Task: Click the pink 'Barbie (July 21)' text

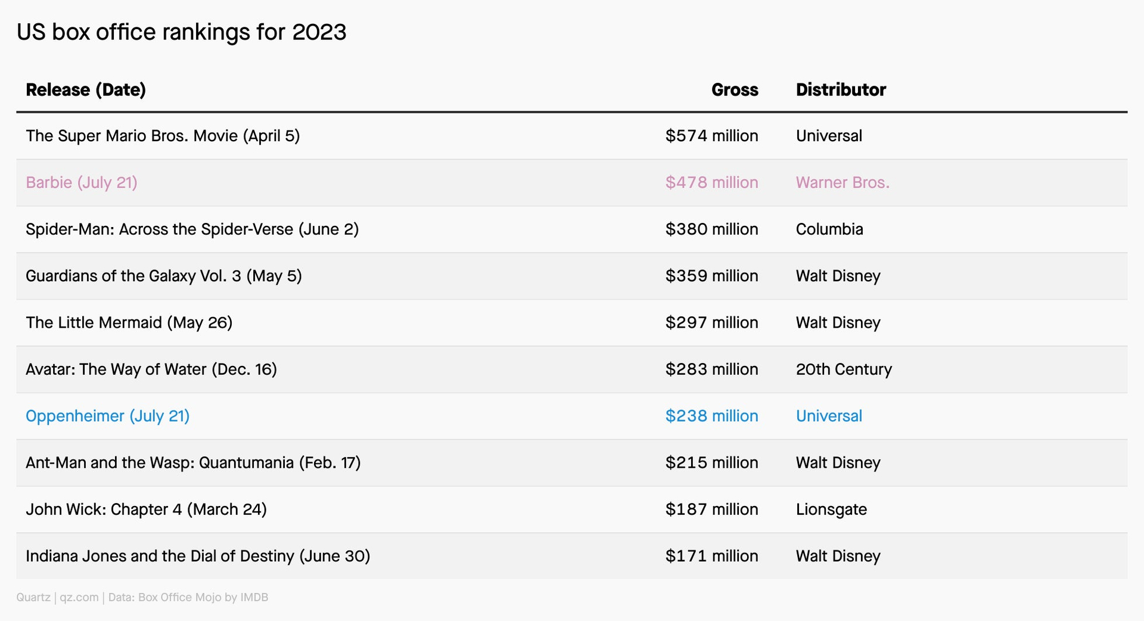Action: (82, 182)
